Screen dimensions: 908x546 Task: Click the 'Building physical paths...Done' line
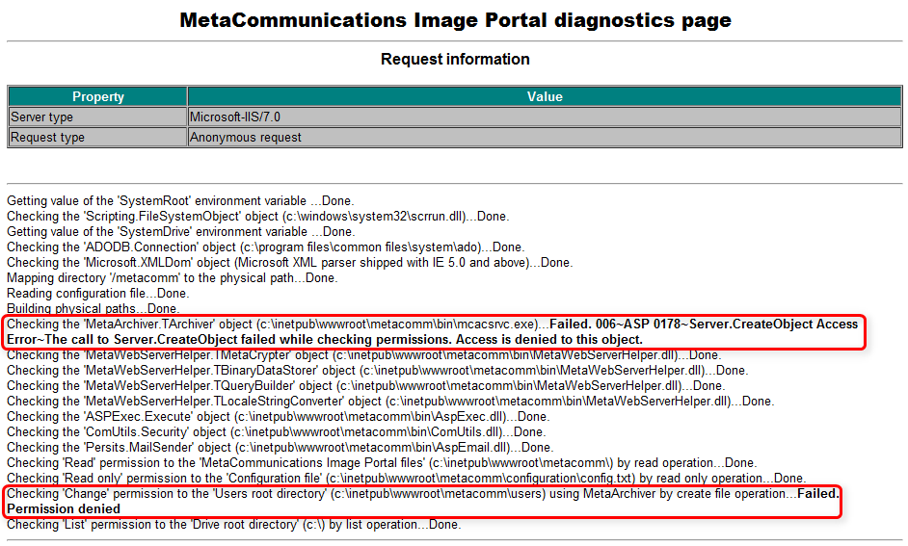pyautogui.click(x=93, y=309)
